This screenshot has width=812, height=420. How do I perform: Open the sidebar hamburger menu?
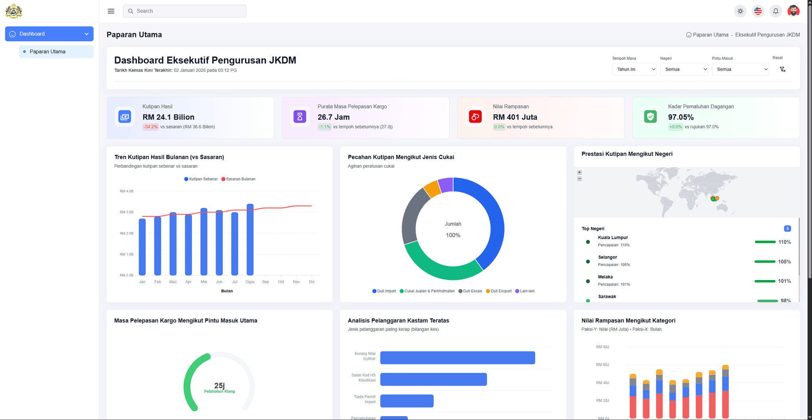pyautogui.click(x=111, y=11)
